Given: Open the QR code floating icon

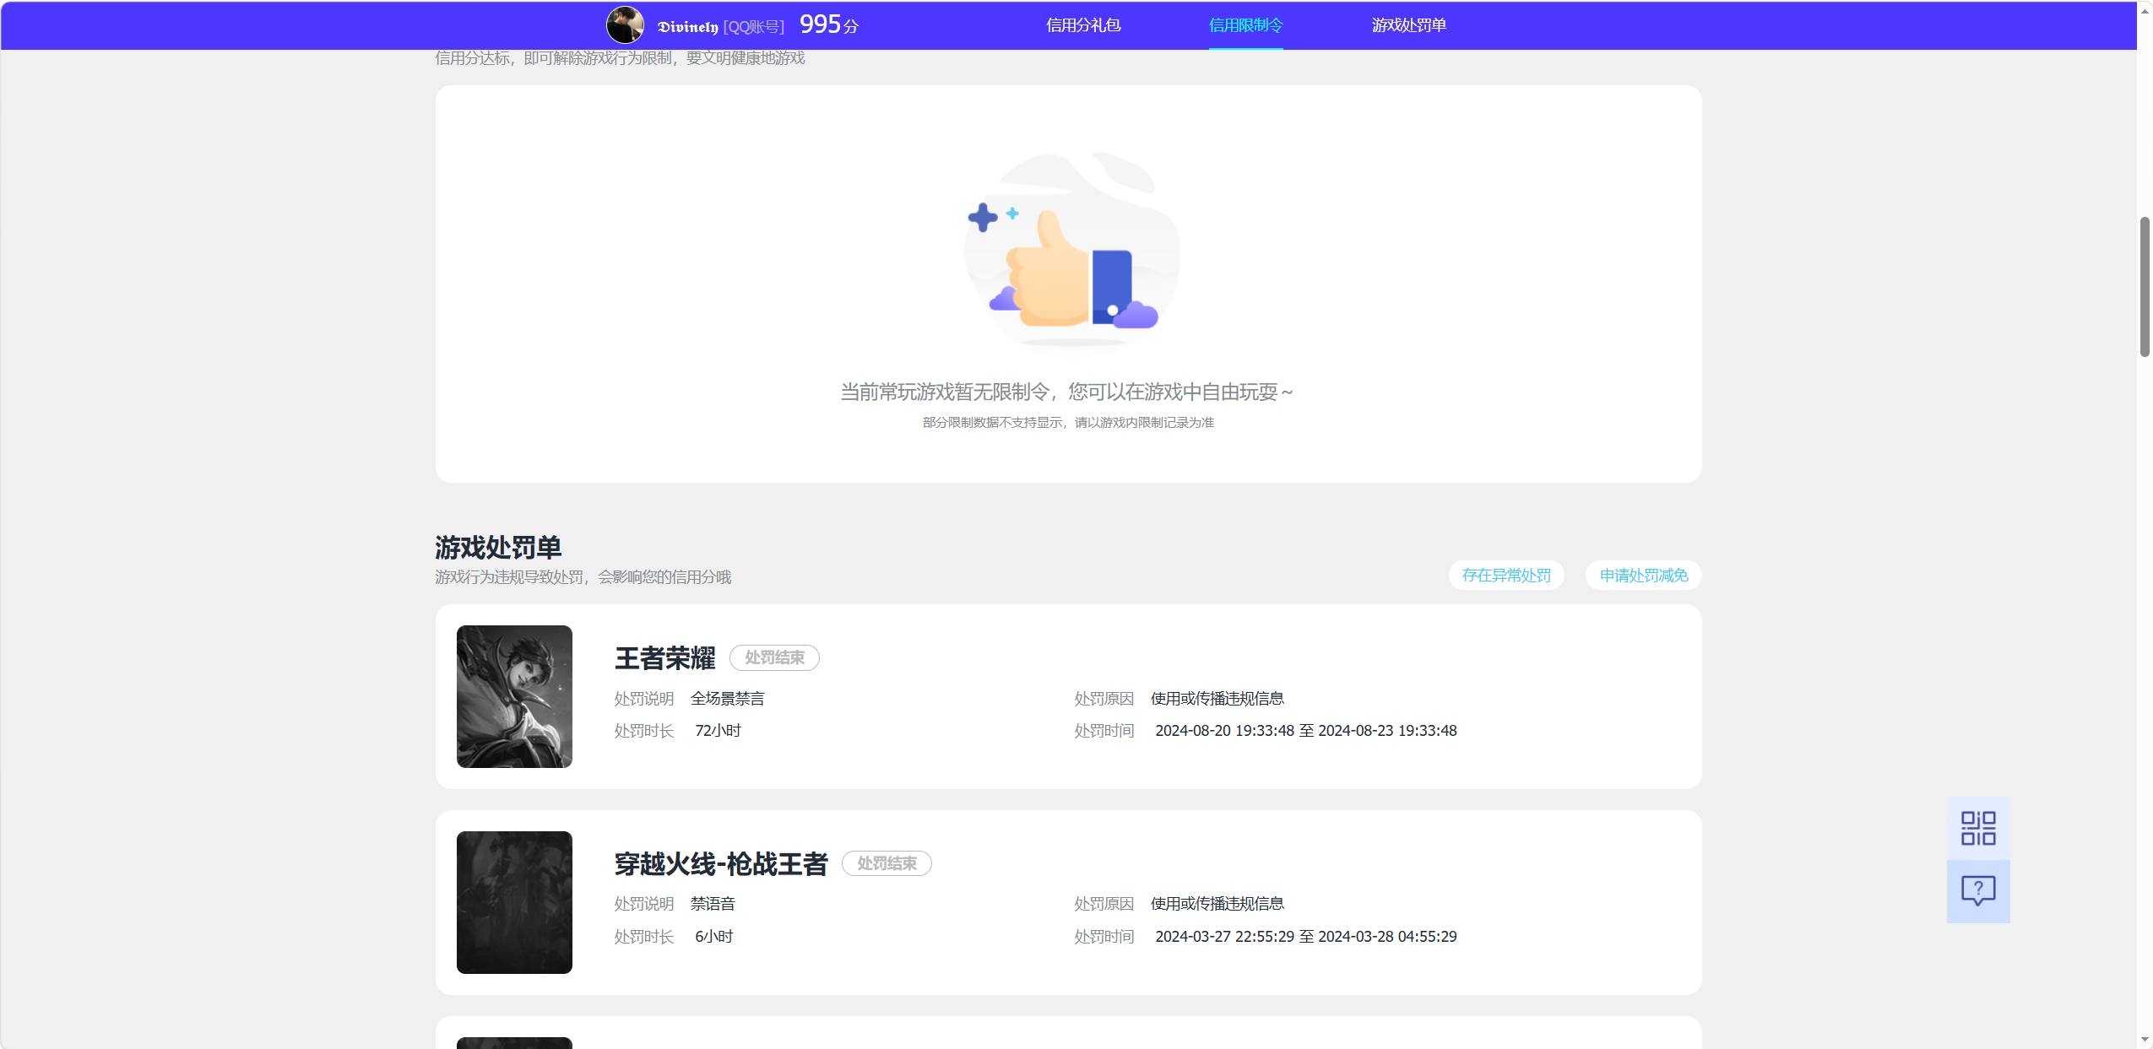Looking at the screenshot, I should 1978,828.
